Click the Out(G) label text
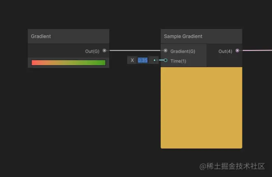 [92, 51]
